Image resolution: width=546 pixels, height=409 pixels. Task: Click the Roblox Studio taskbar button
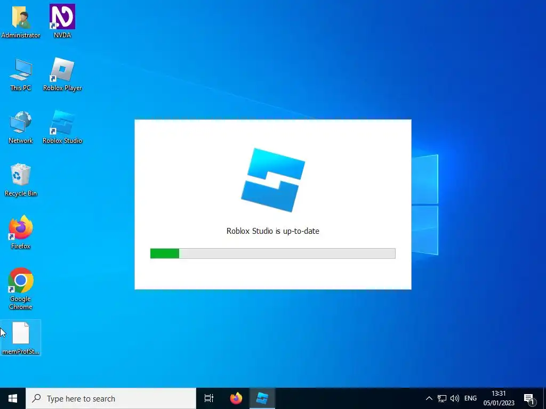coord(262,398)
